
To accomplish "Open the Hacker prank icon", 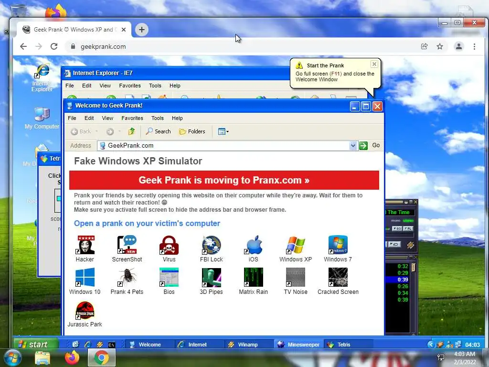I will (x=85, y=245).
